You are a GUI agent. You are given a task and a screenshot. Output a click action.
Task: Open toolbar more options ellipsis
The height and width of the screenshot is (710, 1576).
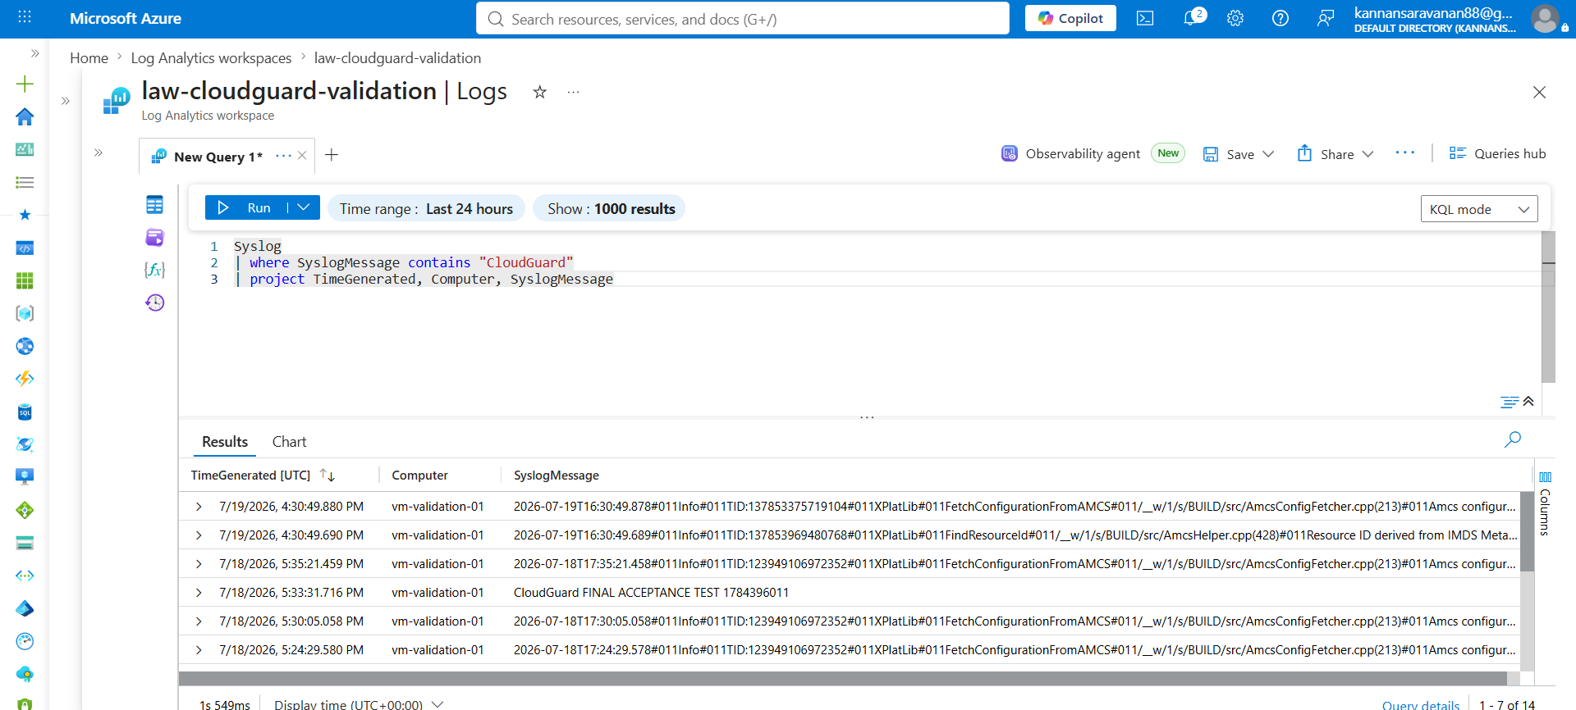pos(1404,153)
